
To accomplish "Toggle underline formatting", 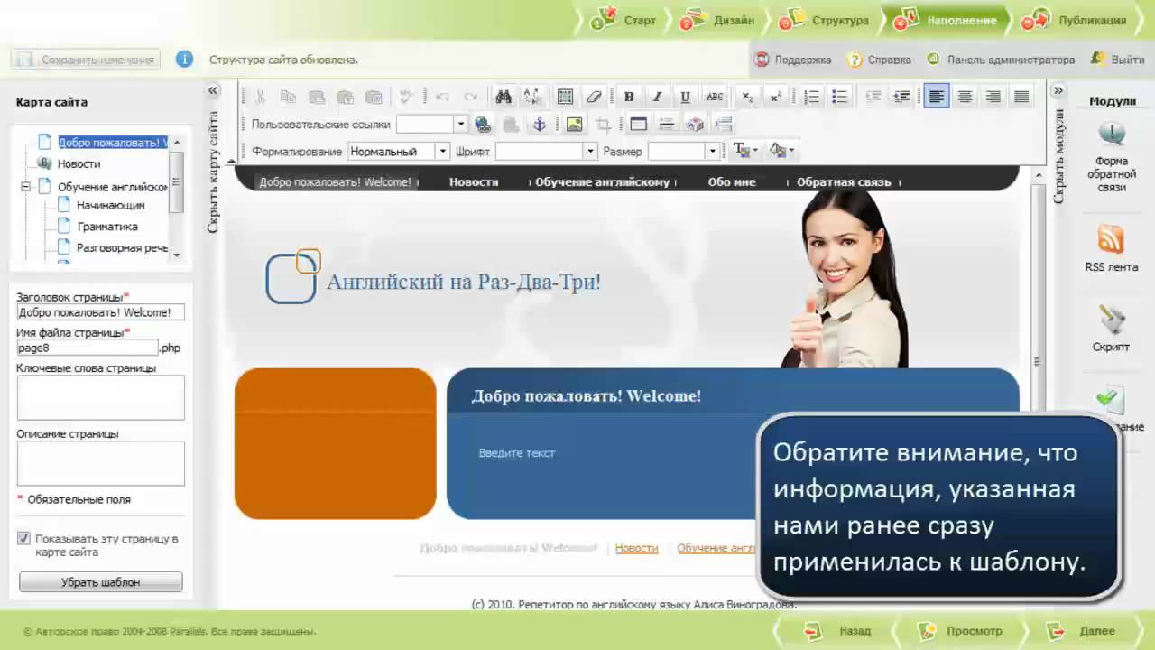I will 685,97.
